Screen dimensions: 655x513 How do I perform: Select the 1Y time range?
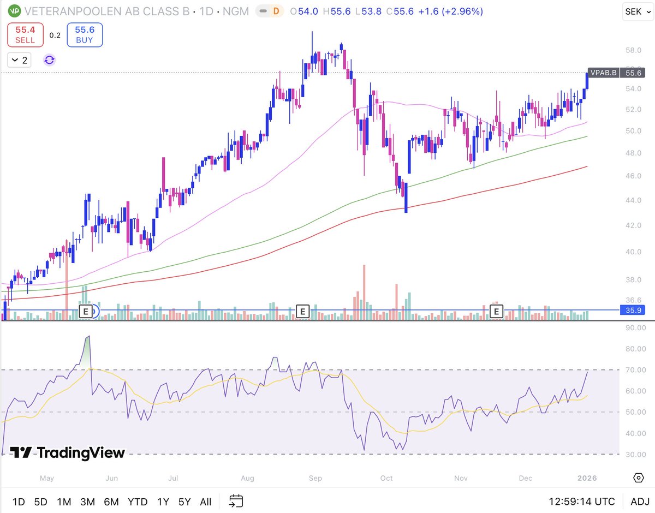(163, 502)
